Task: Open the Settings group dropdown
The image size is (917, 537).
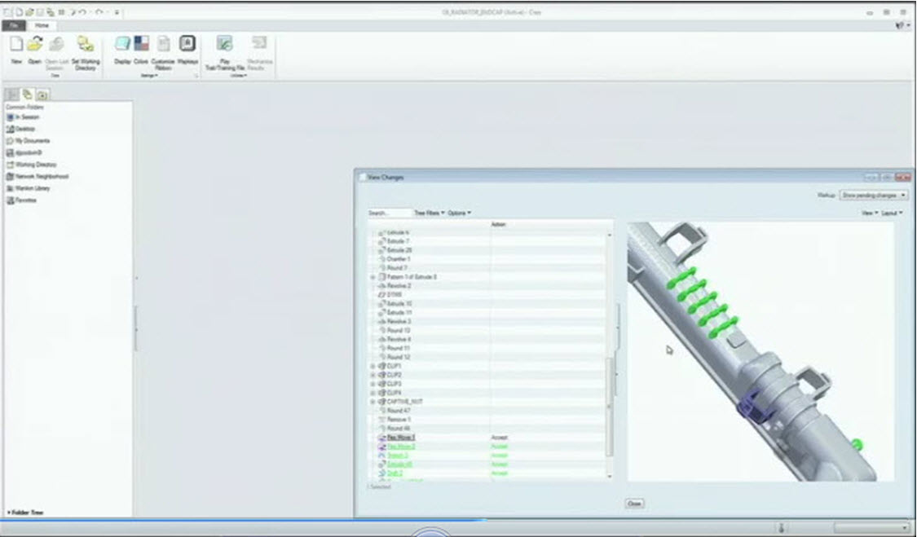Action: [x=149, y=76]
